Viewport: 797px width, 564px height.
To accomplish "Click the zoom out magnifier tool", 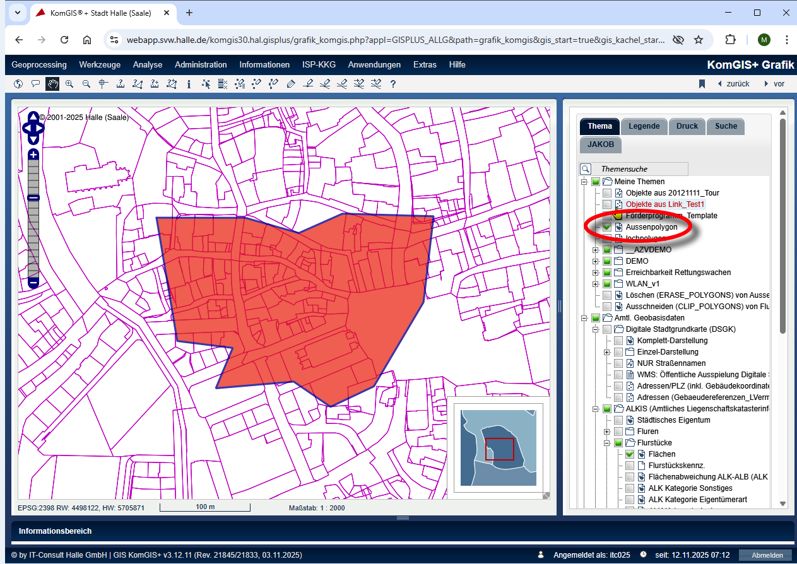I will pyautogui.click(x=86, y=84).
